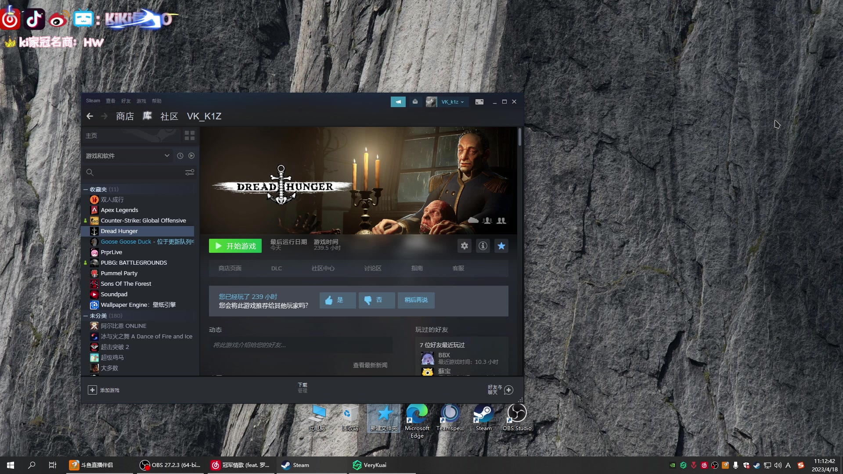Screen dimensions: 843x474
Task: Select Counter-Strike: Global Offensive
Action: (144, 221)
